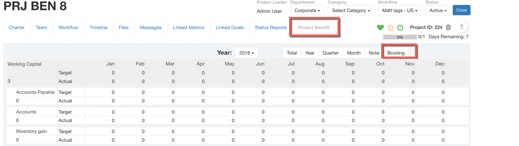Delete project with trash icon
Screen dimensions: 519x146
448,27
